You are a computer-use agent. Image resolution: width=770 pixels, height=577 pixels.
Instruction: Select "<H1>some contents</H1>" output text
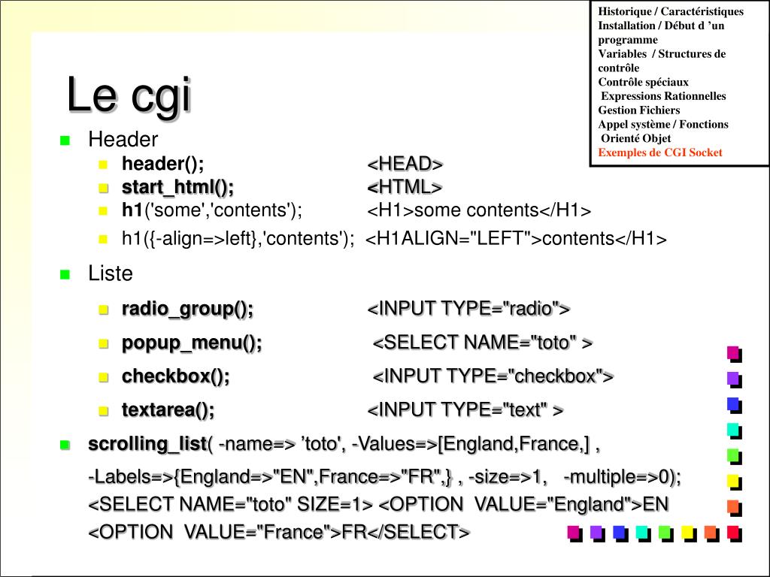point(479,210)
